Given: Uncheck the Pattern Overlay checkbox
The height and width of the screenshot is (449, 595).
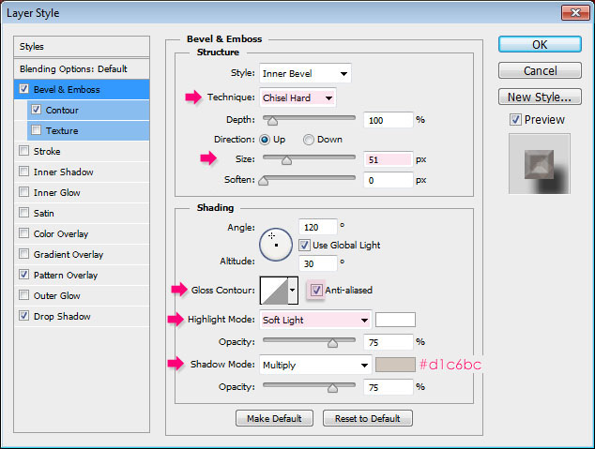Looking at the screenshot, I should coord(23,275).
